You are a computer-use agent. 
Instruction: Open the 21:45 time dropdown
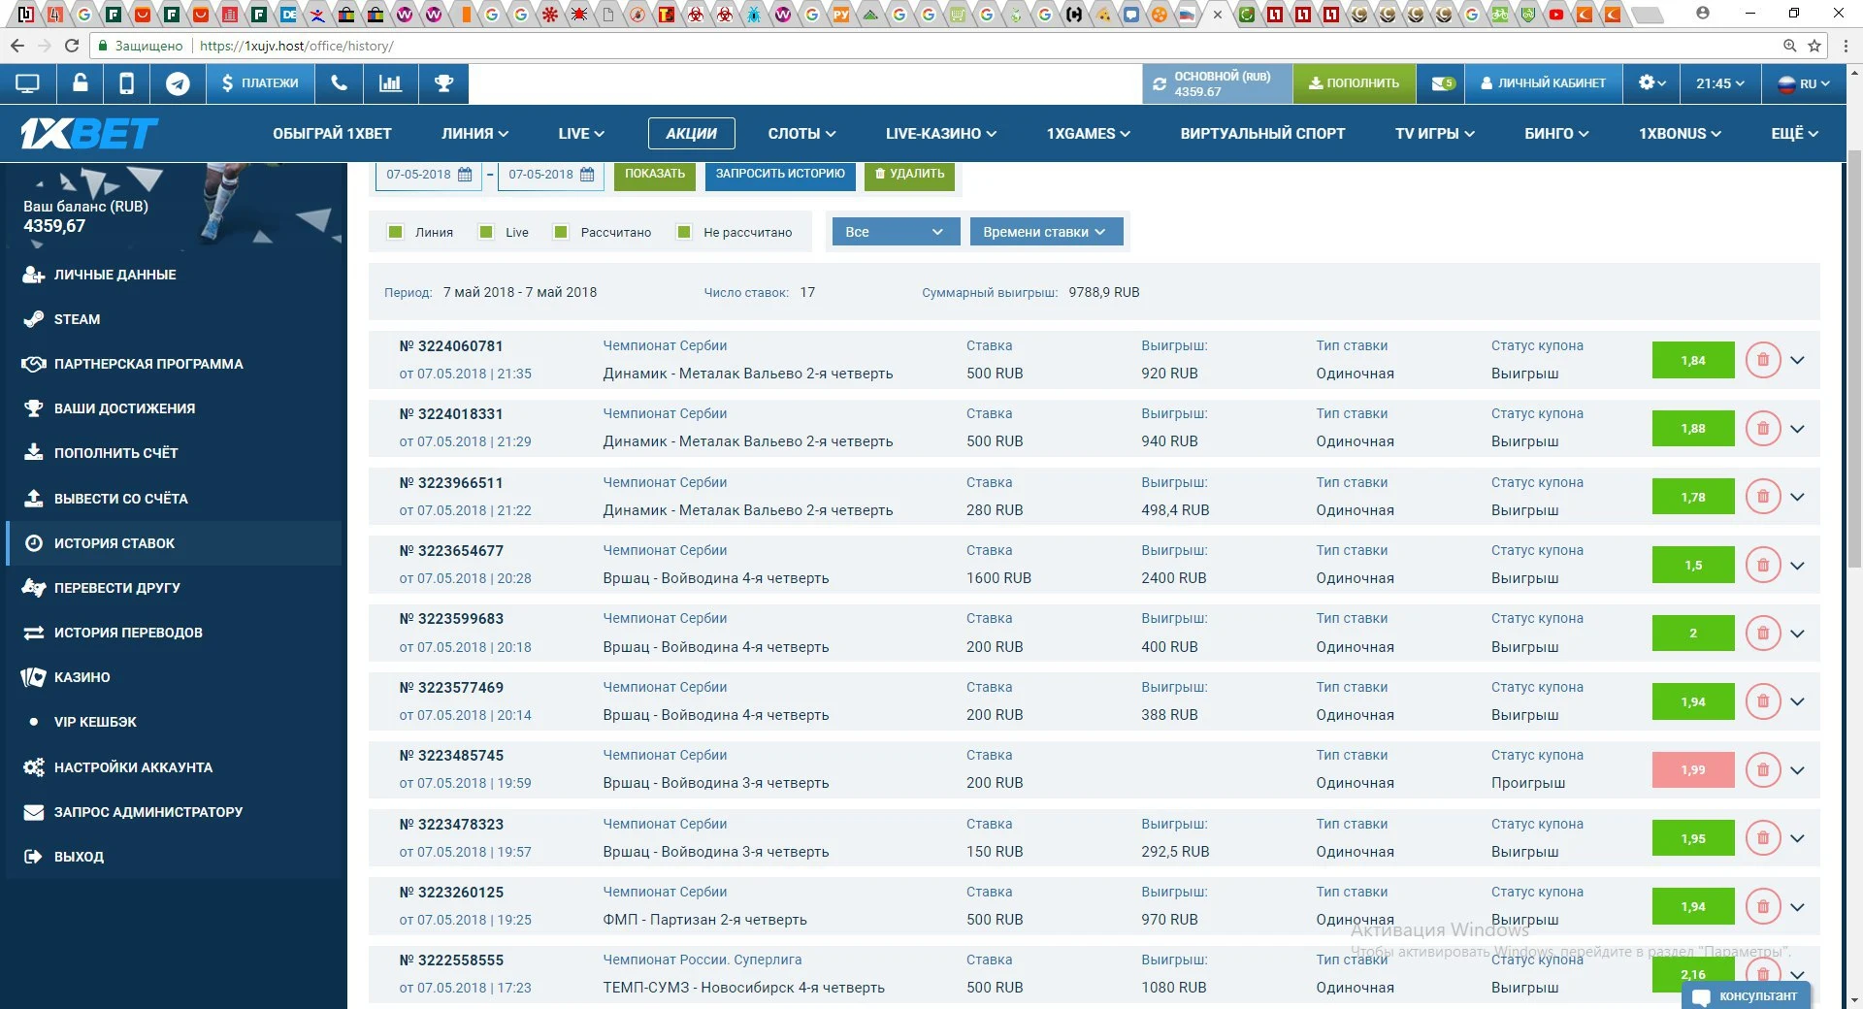coord(1719,83)
